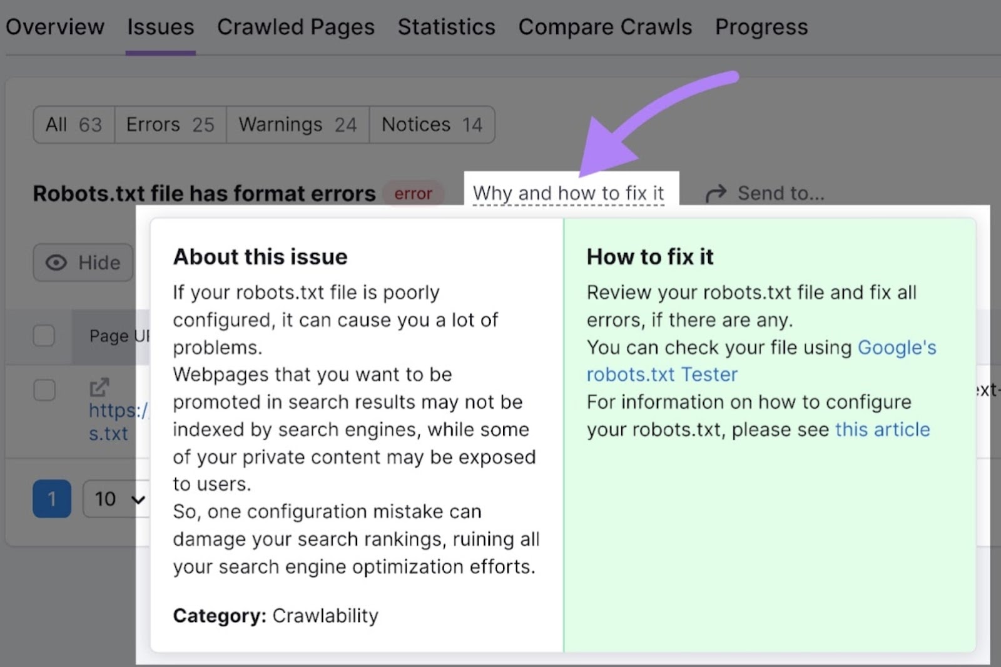Show all 63 issues with the All filter

click(x=73, y=124)
